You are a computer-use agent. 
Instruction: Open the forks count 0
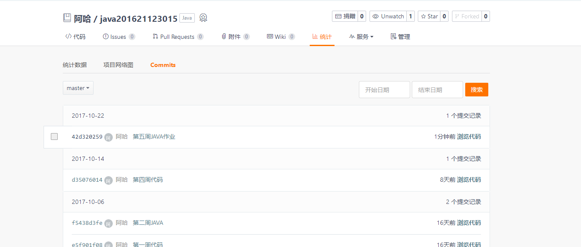coord(485,16)
